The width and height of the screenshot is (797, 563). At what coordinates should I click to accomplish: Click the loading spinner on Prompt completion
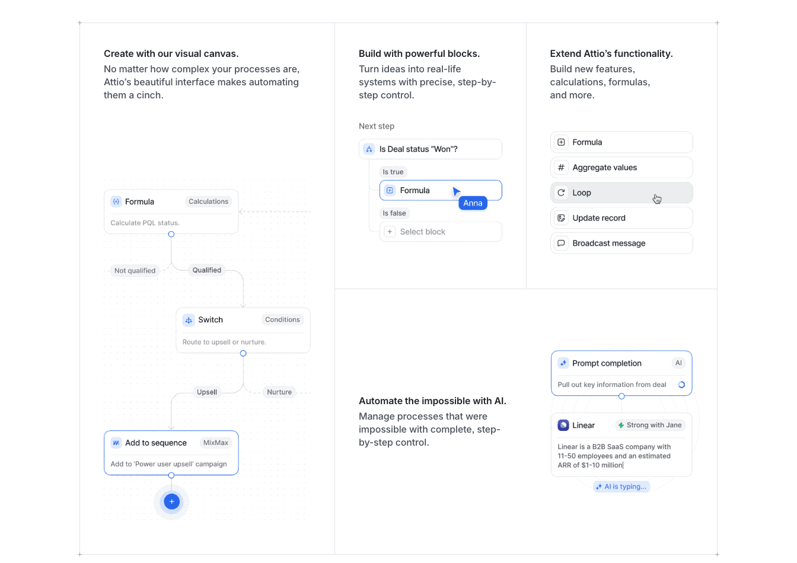[681, 385]
